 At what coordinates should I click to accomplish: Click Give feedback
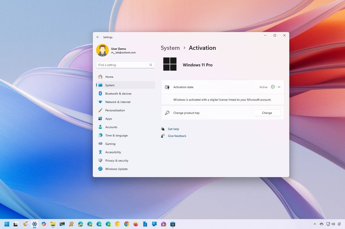(x=177, y=136)
